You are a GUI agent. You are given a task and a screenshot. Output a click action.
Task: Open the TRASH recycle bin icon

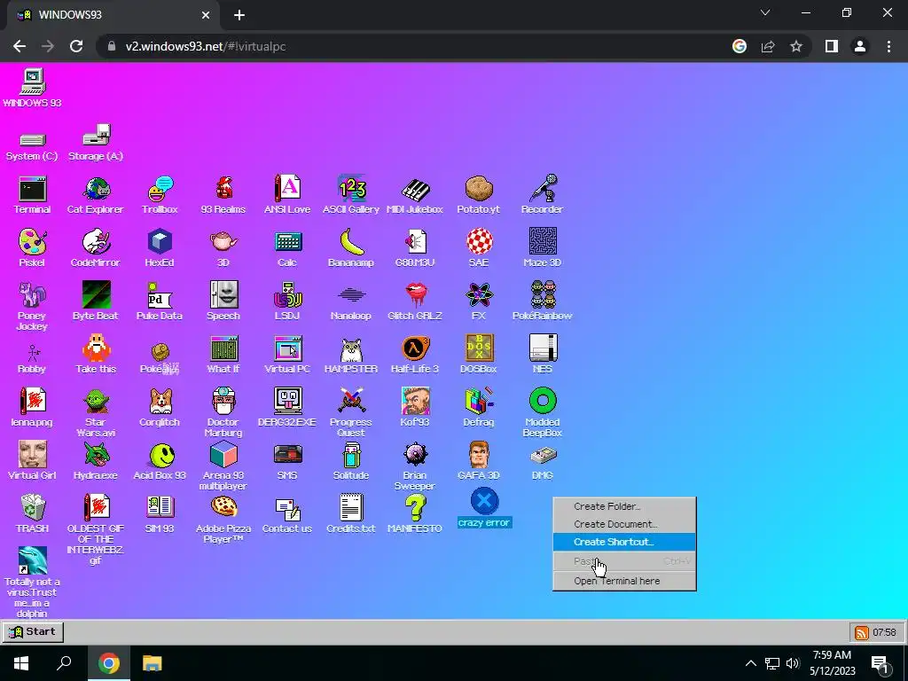tap(33, 514)
